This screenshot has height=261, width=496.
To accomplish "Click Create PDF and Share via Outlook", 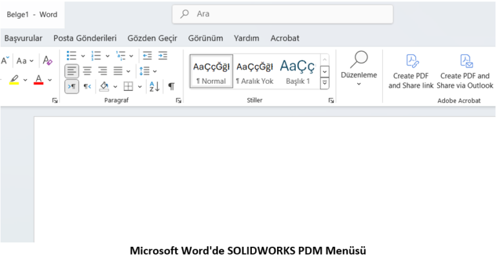I will pos(465,71).
